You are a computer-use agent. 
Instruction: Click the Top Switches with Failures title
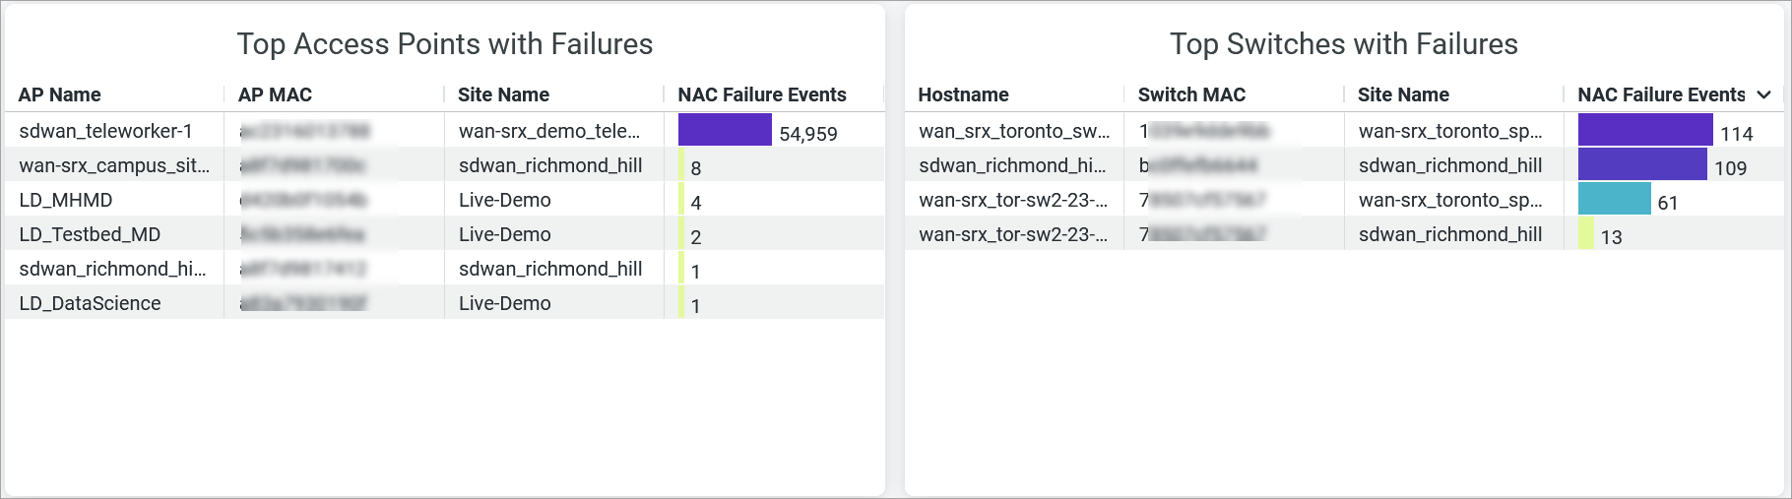[1343, 44]
